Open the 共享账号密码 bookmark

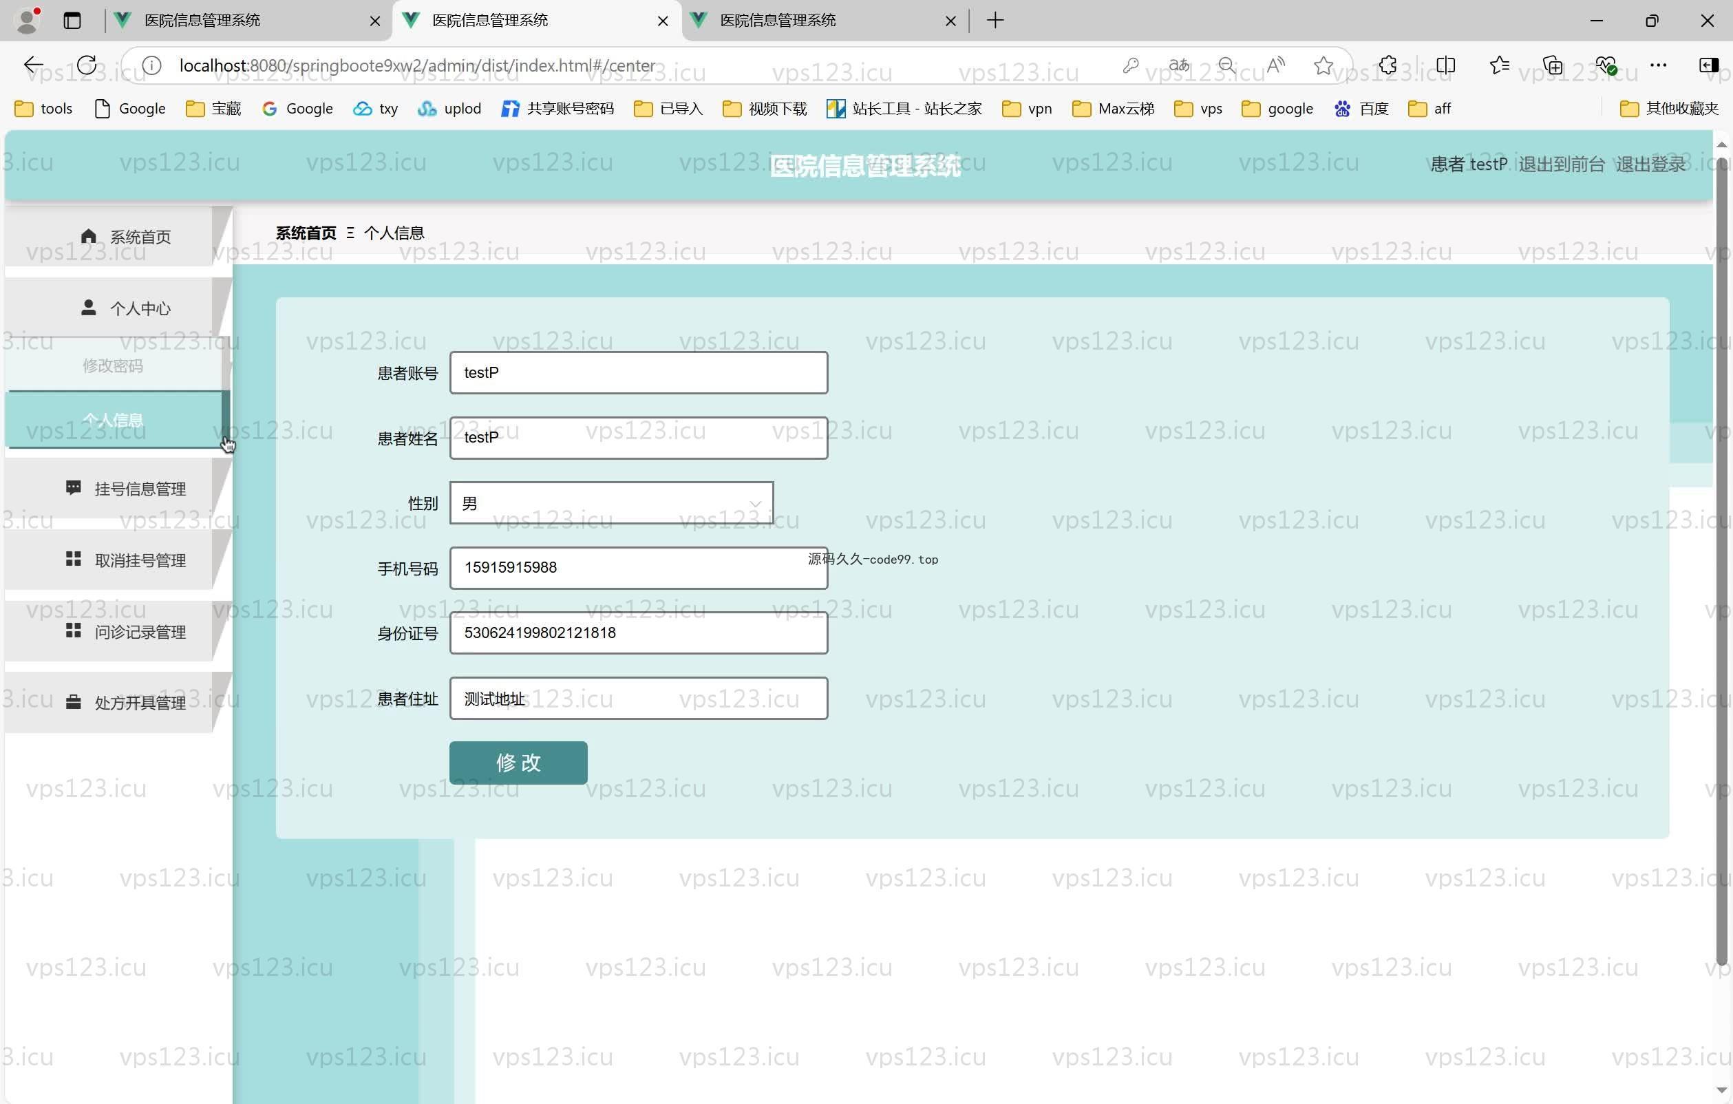point(557,109)
